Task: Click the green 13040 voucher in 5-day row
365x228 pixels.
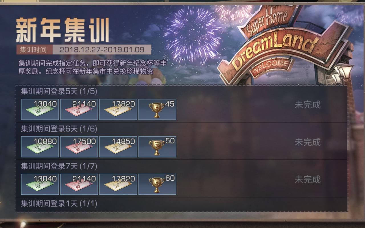Action: point(40,109)
